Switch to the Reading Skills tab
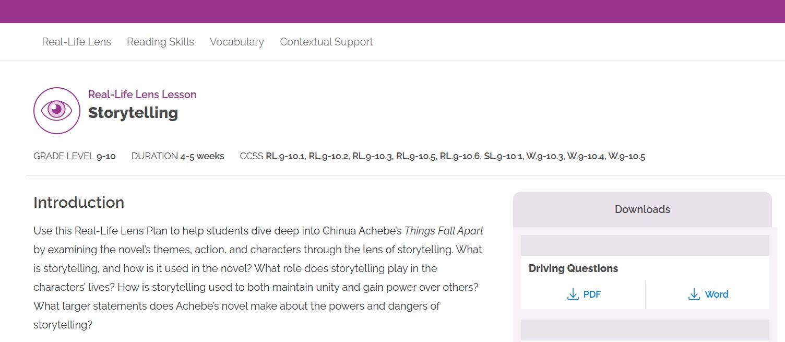This screenshot has width=785, height=342. pyautogui.click(x=160, y=42)
